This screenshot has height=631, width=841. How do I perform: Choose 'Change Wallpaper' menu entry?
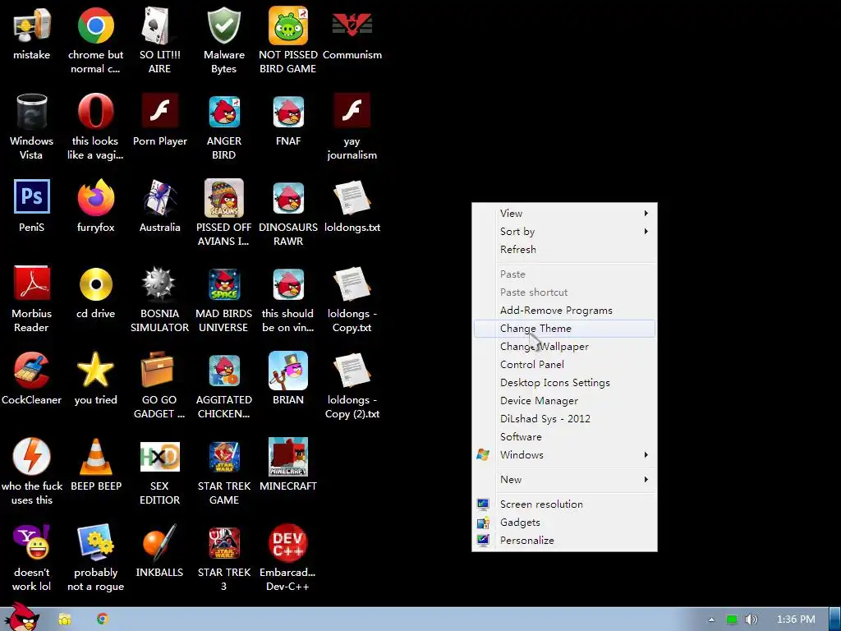click(564, 347)
